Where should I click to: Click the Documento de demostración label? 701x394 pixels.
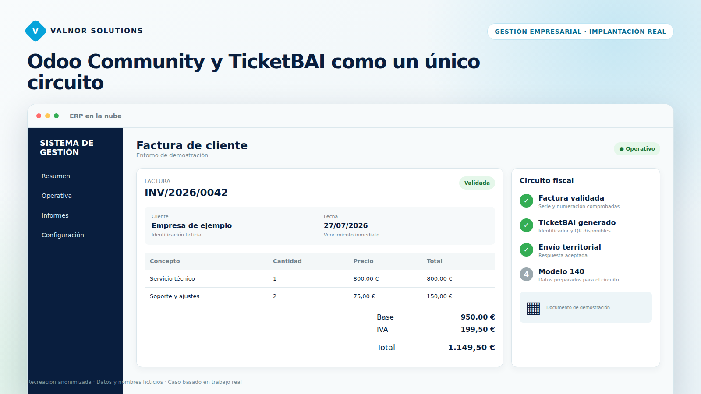click(578, 308)
